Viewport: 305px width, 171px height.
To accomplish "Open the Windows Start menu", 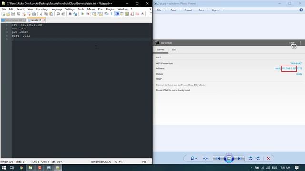I will 4,168.
